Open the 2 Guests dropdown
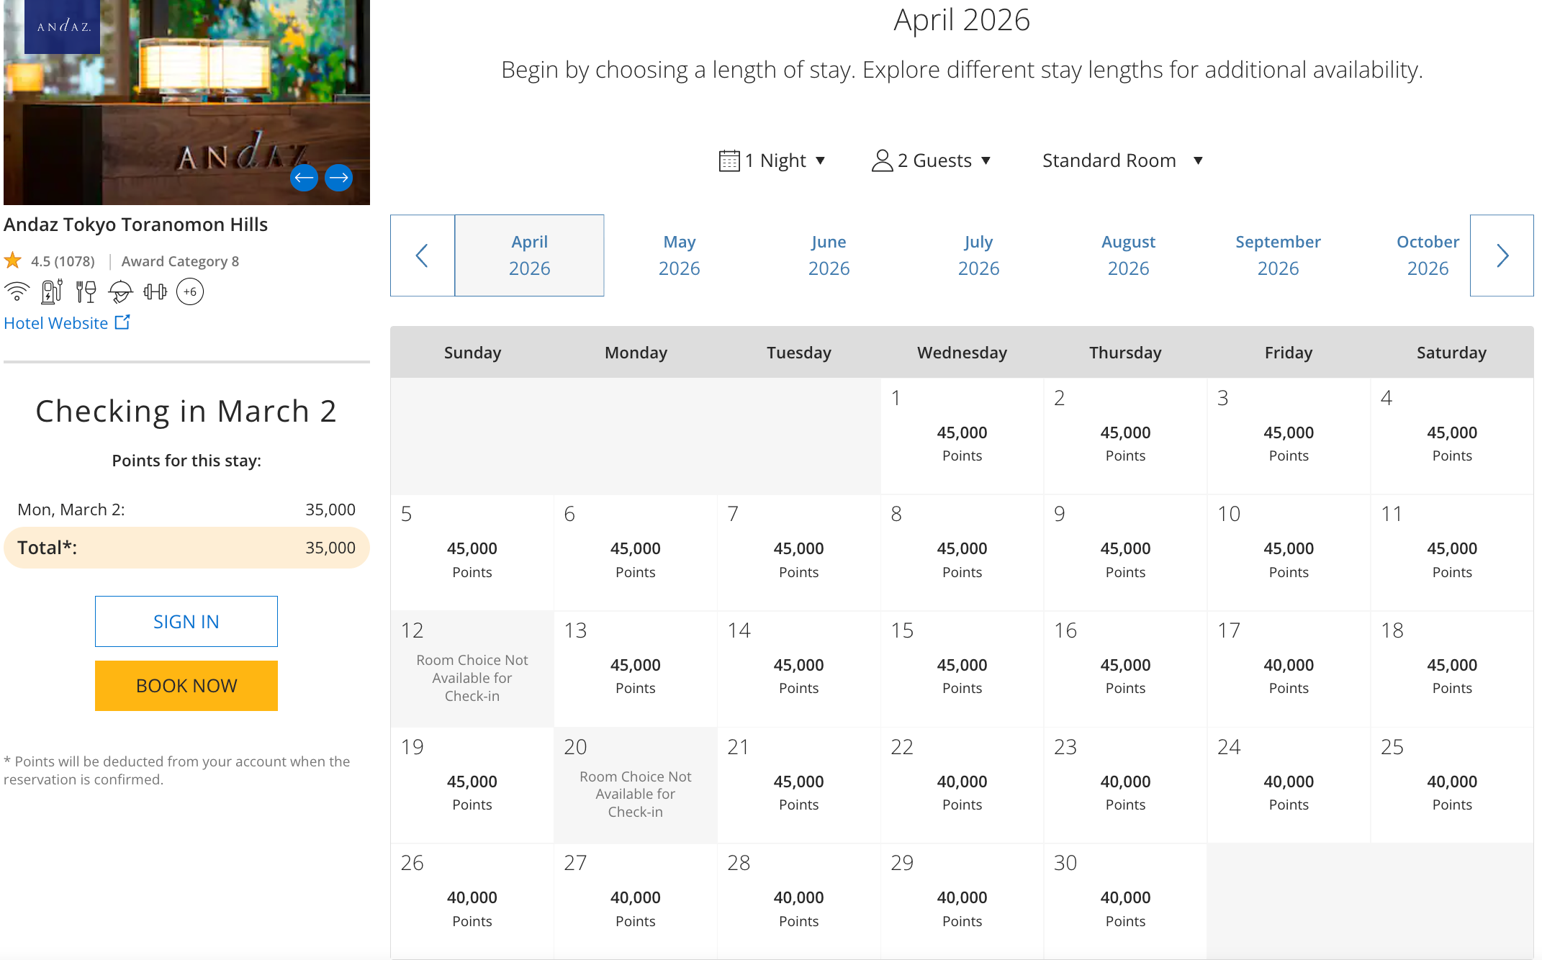 click(932, 160)
